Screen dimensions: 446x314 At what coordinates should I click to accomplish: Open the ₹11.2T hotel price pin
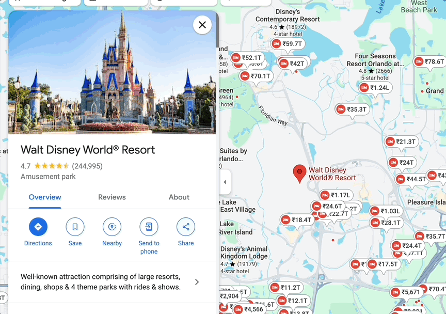coord(286,288)
